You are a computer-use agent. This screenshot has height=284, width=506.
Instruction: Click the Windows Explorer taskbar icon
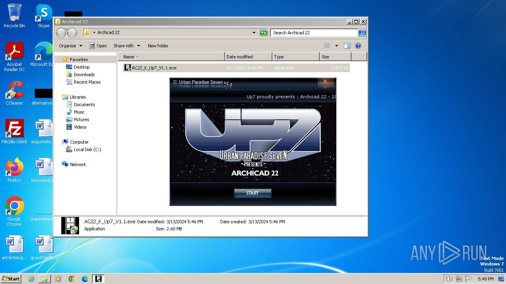[x=45, y=279]
